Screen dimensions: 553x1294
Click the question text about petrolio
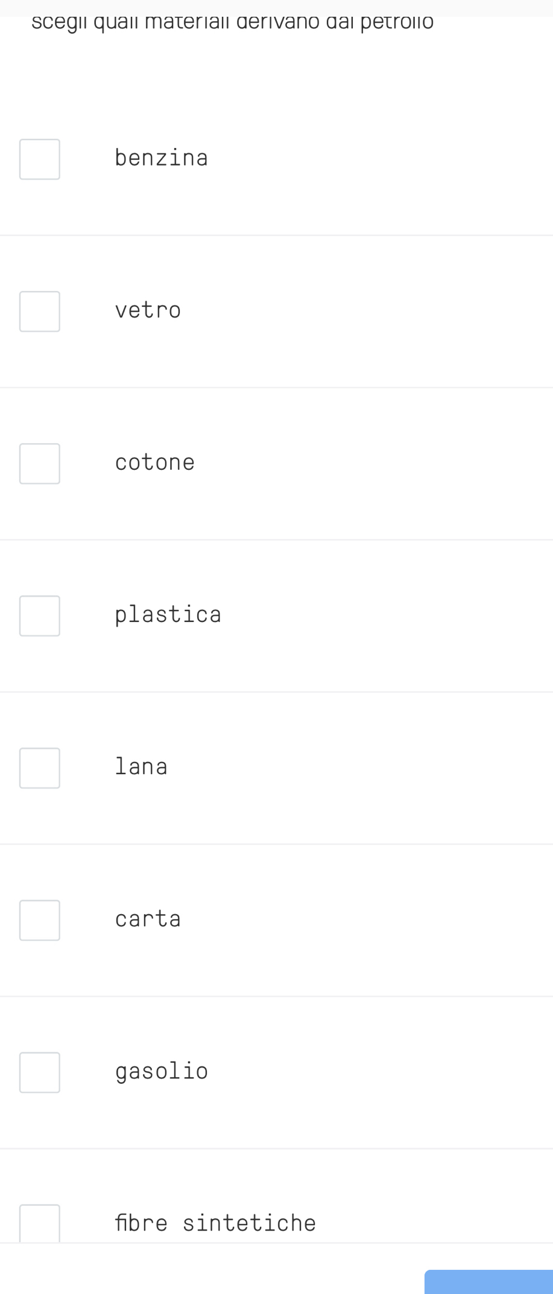click(x=233, y=23)
